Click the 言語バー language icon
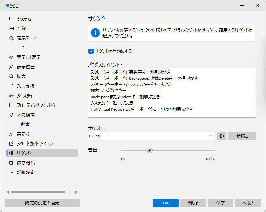The image size is (266, 212). click(x=11, y=134)
